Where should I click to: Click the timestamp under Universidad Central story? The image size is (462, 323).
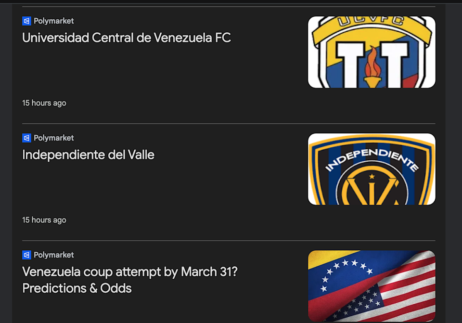44,103
